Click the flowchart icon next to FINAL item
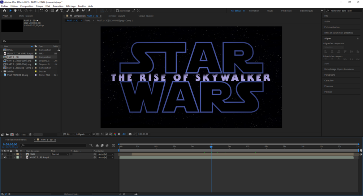Screen dimensions: 363x196 point(59,50)
